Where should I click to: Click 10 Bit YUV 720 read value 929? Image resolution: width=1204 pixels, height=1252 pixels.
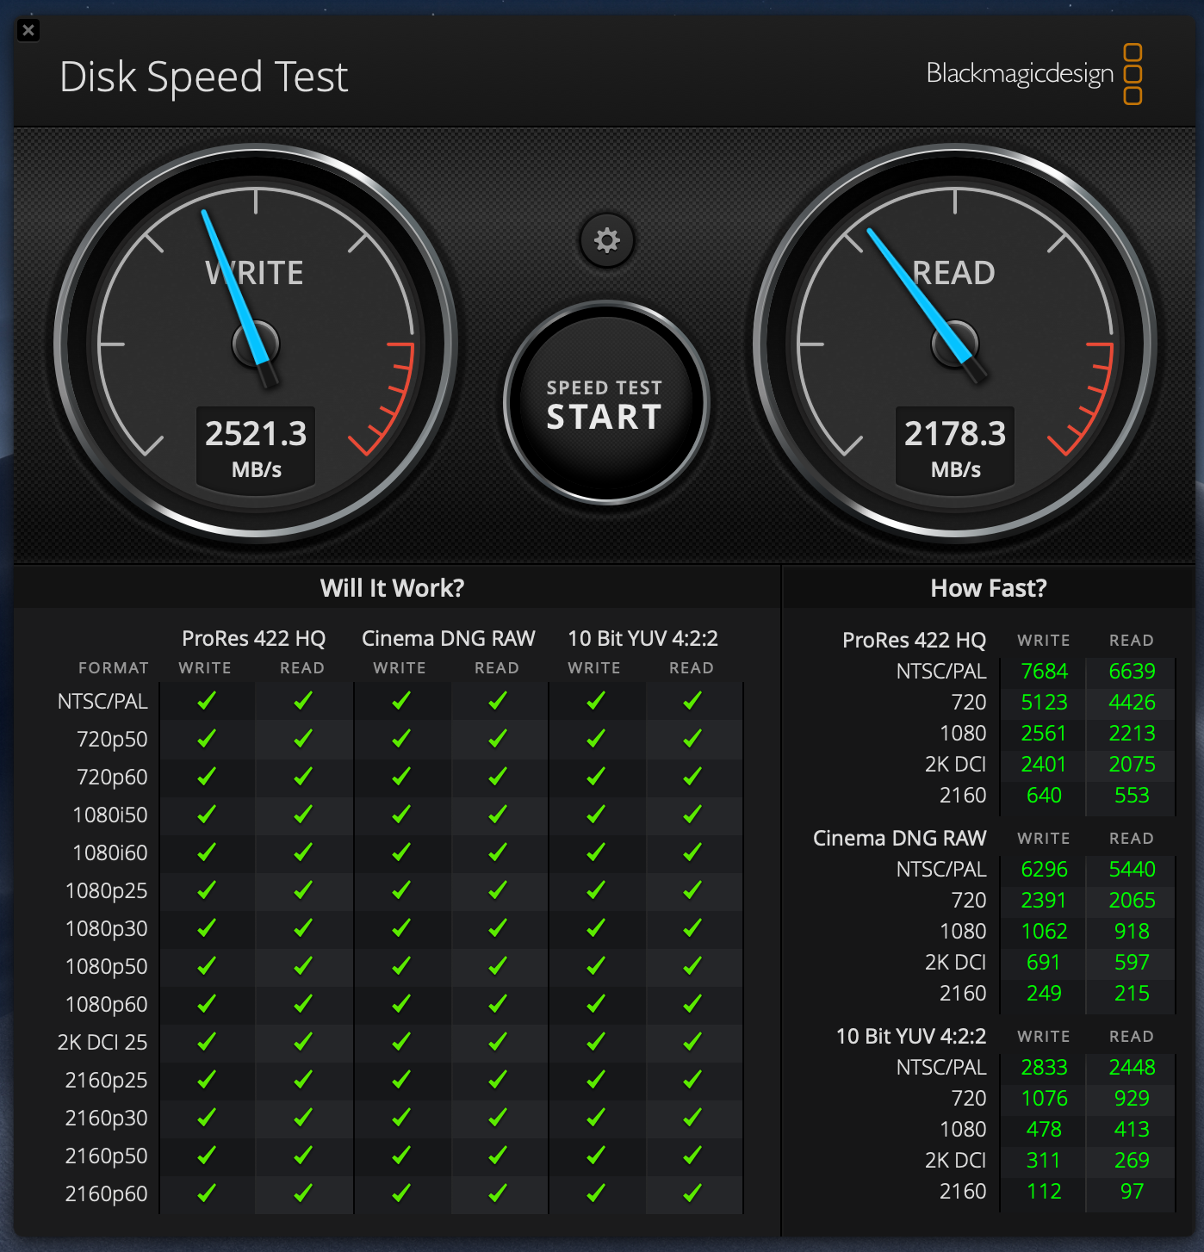pyautogui.click(x=1132, y=1099)
